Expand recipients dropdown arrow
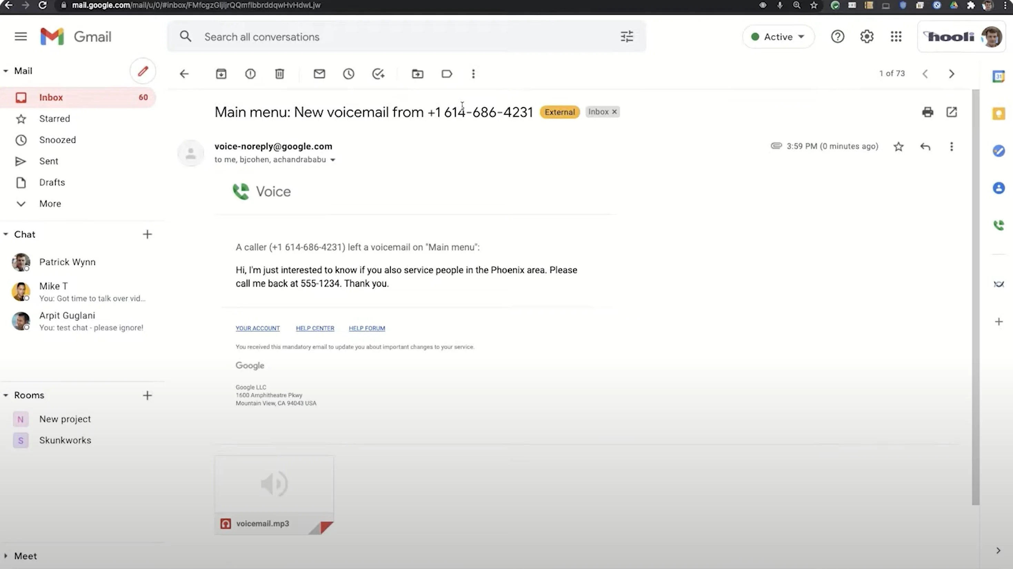Viewport: 1013px width, 569px height. click(x=333, y=159)
